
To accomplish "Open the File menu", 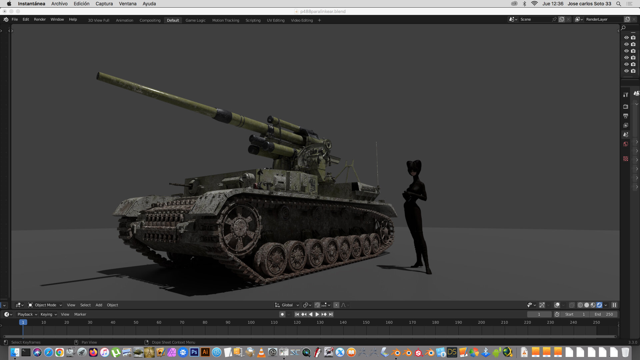I will click(15, 19).
